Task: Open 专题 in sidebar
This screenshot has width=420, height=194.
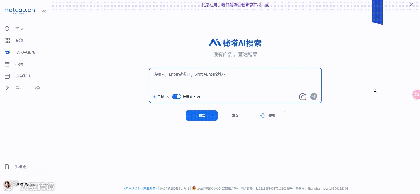Action: point(19,40)
